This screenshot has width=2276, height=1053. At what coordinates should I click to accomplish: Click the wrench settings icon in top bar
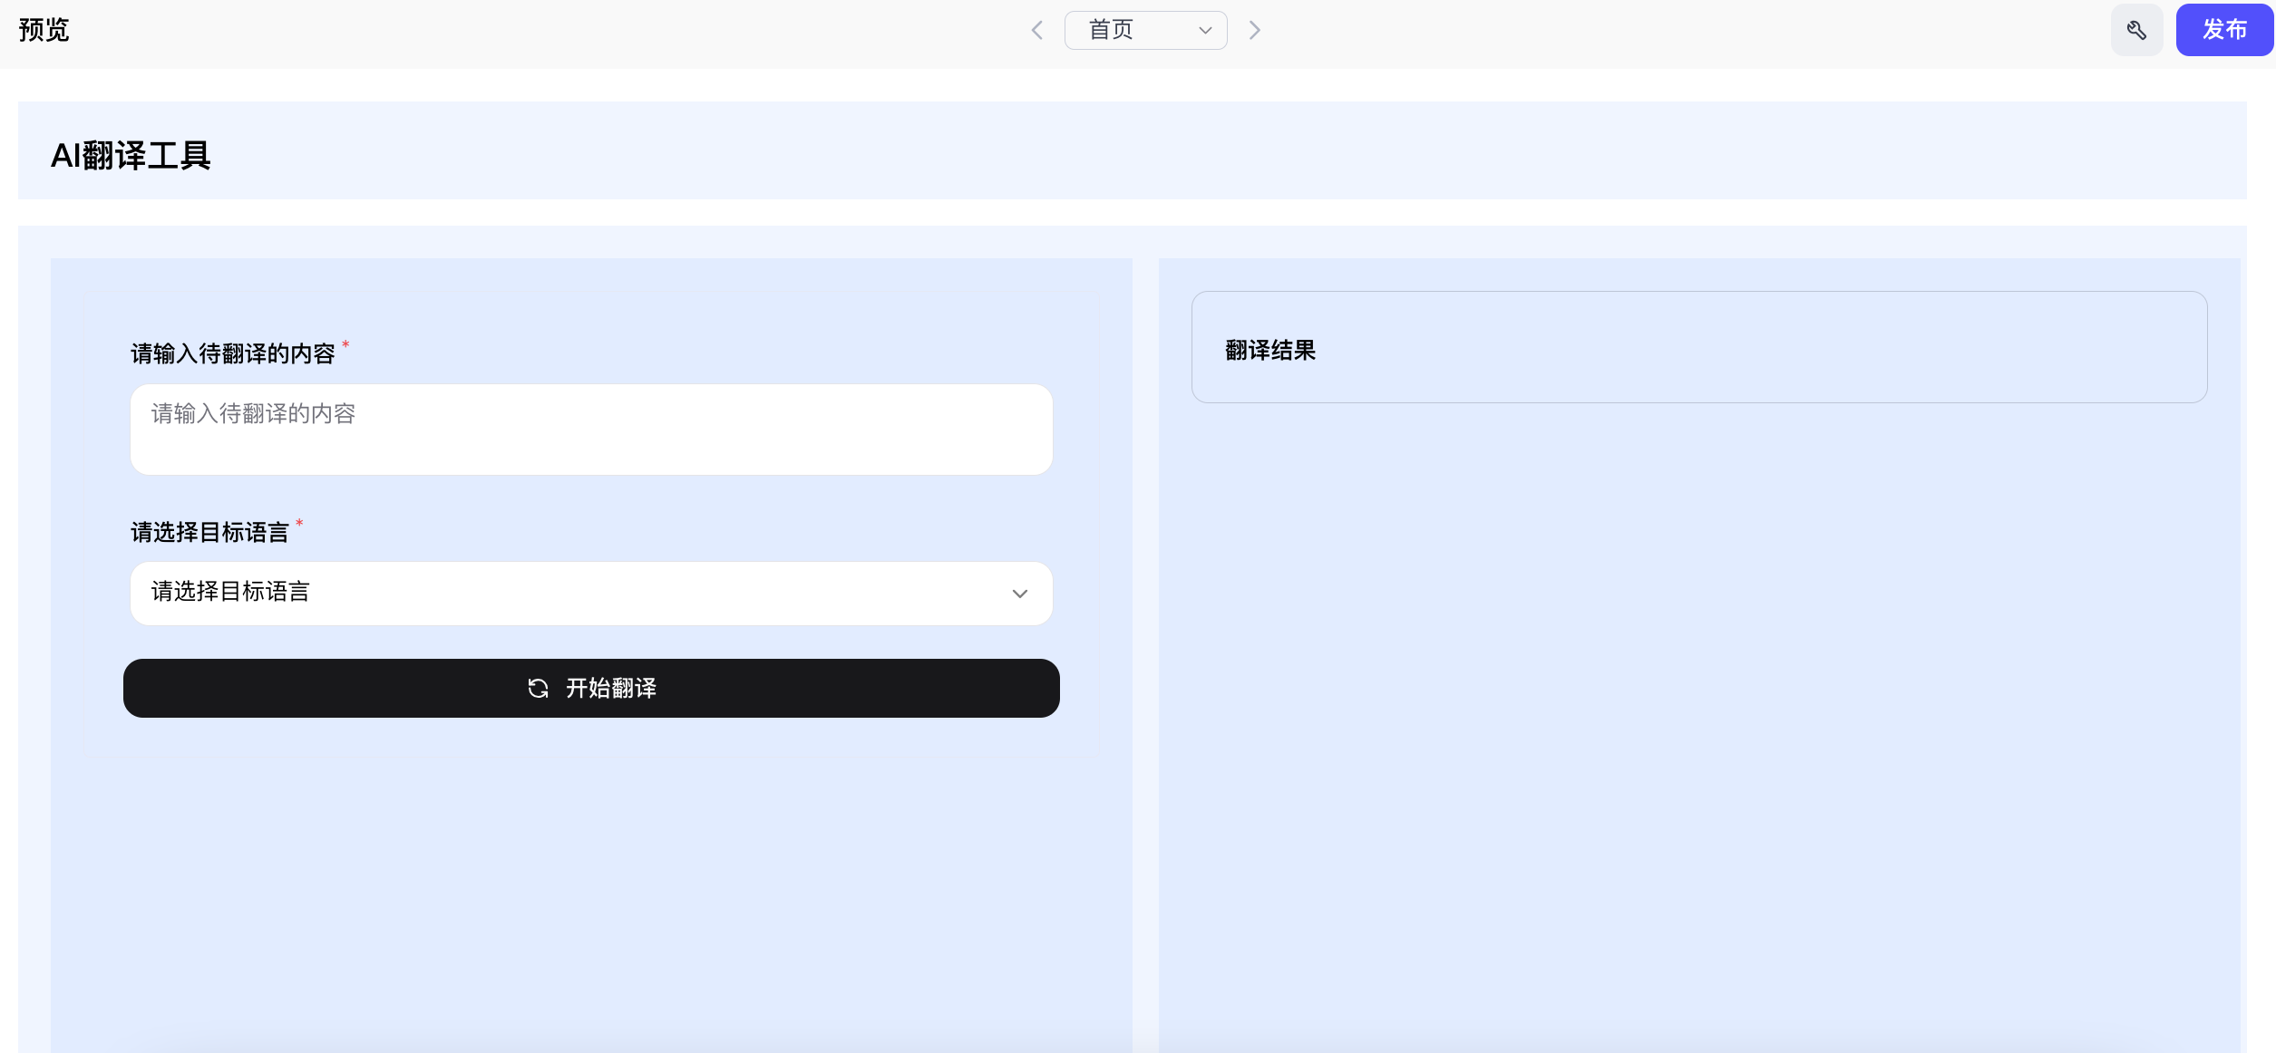tap(2137, 30)
